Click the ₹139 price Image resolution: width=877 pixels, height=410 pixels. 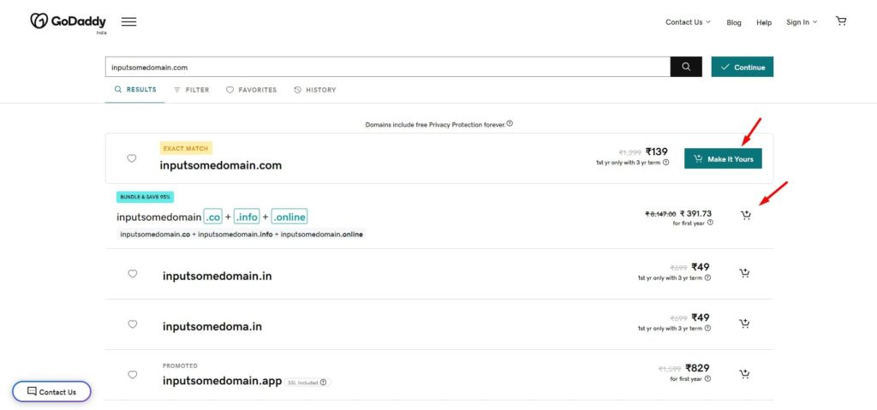click(657, 152)
